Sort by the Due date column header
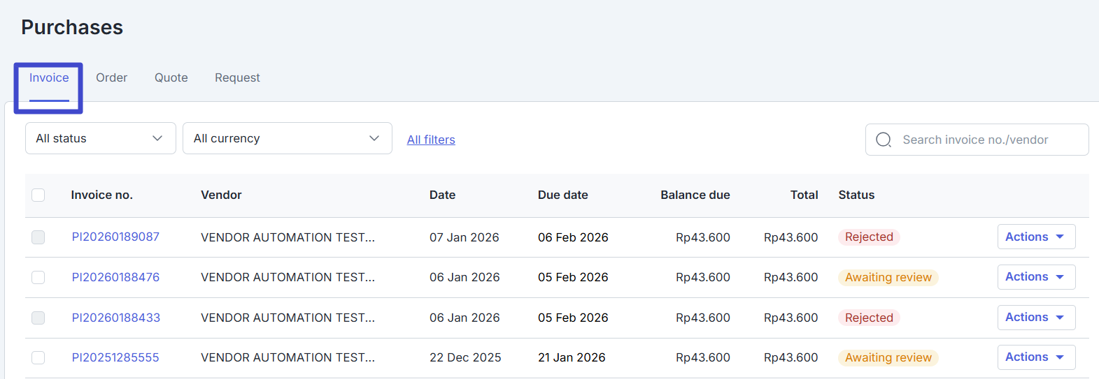The height and width of the screenshot is (379, 1099). [562, 195]
